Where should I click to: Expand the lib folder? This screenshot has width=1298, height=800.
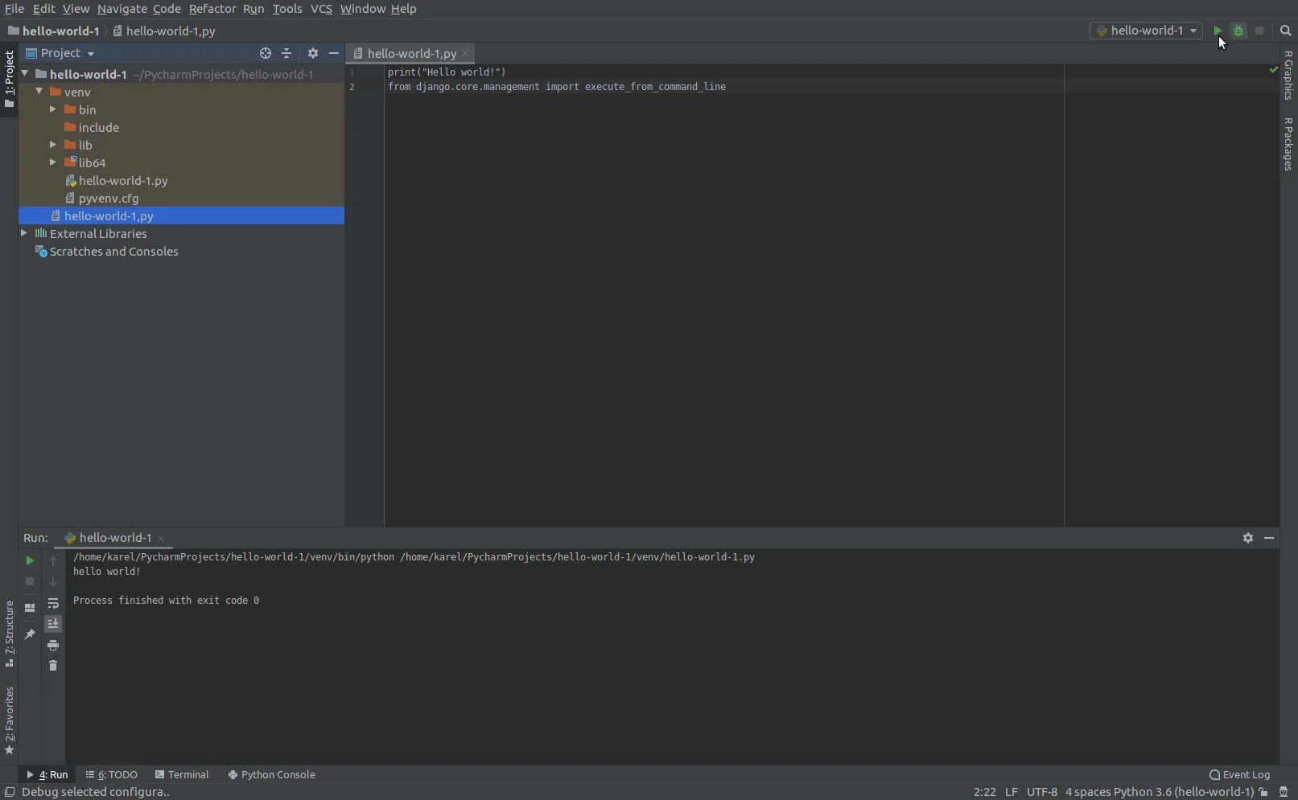[53, 145]
